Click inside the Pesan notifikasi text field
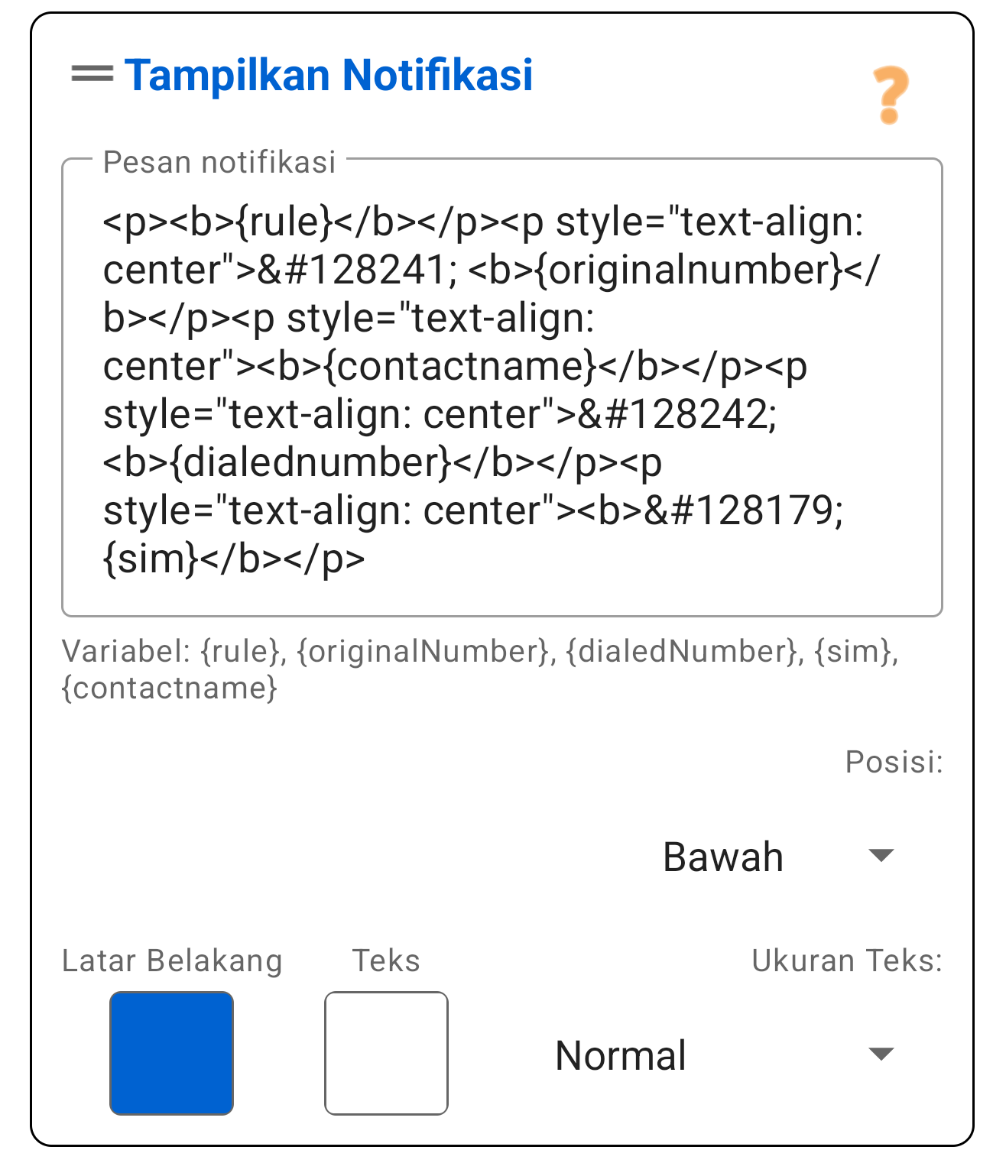Screen dimensions: 993x1163 pos(497,382)
